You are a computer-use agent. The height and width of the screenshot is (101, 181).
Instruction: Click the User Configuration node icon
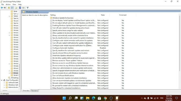(x=4, y=80)
